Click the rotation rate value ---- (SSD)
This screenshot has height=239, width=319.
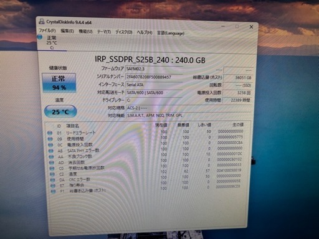[238, 85]
